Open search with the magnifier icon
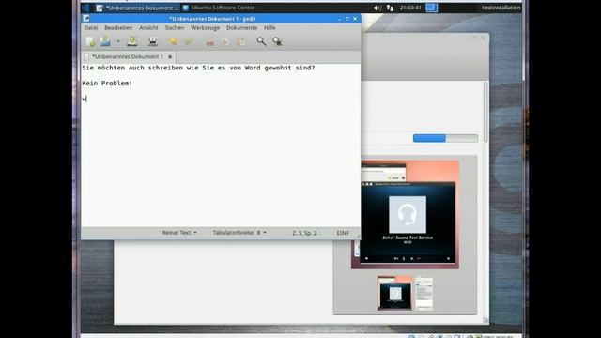 261,41
